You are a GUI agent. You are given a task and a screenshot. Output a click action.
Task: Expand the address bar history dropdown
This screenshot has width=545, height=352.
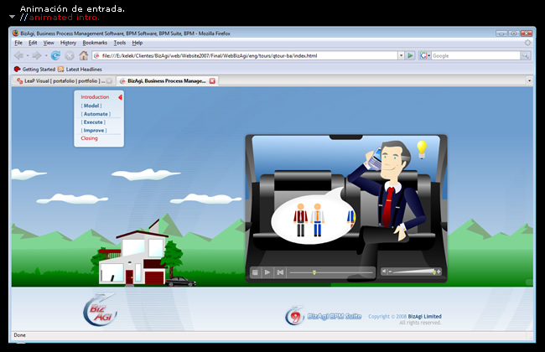click(400, 55)
